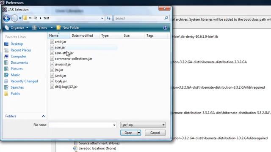The height and width of the screenshot is (152, 271).
Task: Click the file icon of javassist.jar
Action: [52, 64]
